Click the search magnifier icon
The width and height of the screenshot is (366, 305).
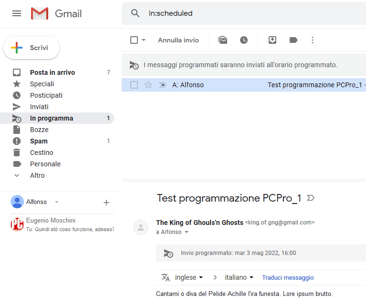(x=136, y=13)
